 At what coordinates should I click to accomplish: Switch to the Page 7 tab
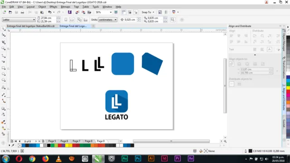pyautogui.click(x=77, y=141)
